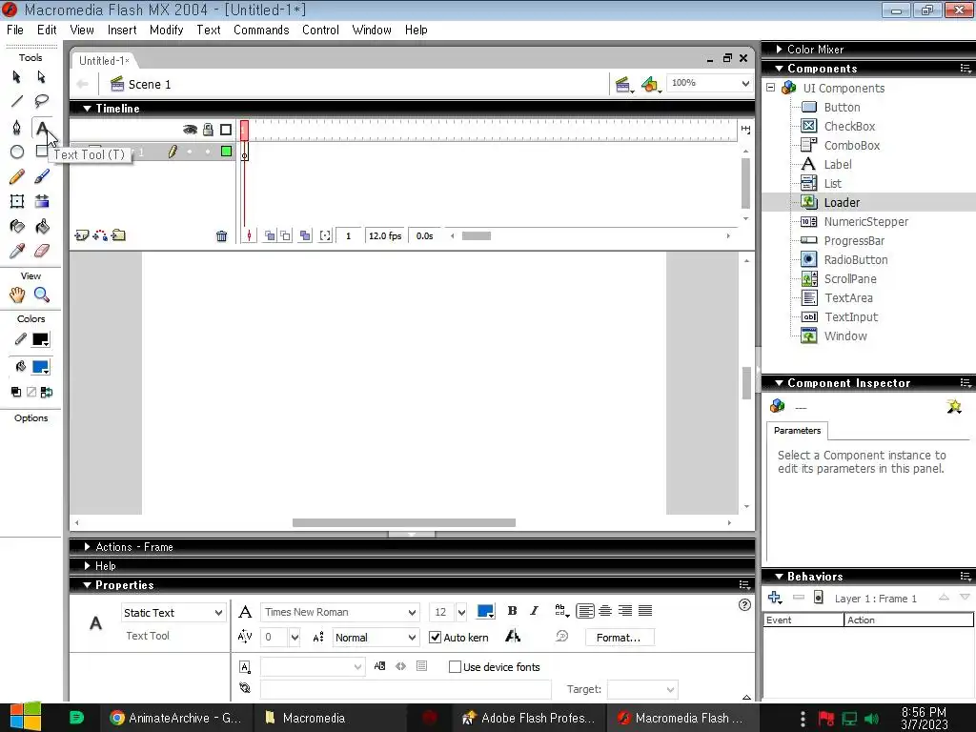Collapse the UI Components tree node

click(770, 88)
